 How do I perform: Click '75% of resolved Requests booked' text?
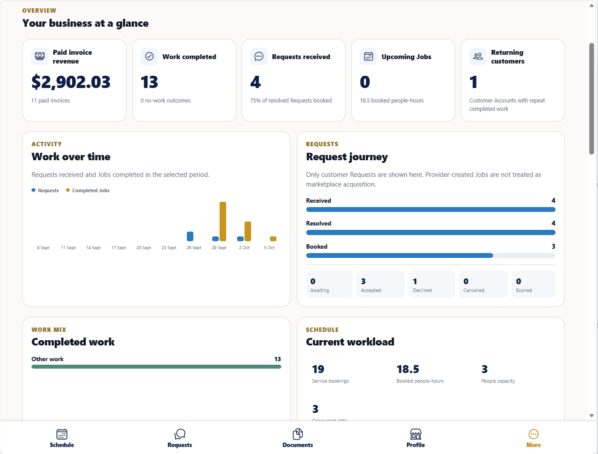(291, 101)
